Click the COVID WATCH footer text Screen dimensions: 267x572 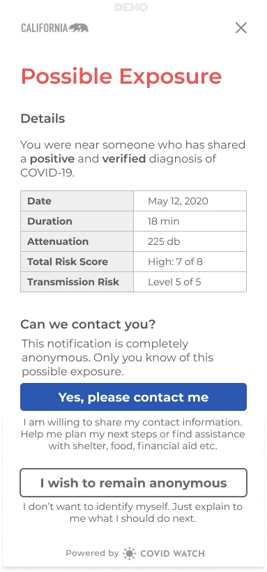(x=172, y=553)
